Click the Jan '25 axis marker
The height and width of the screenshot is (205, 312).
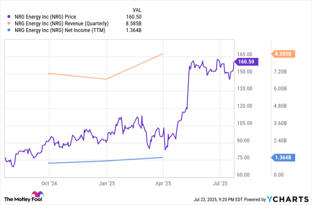107,183
